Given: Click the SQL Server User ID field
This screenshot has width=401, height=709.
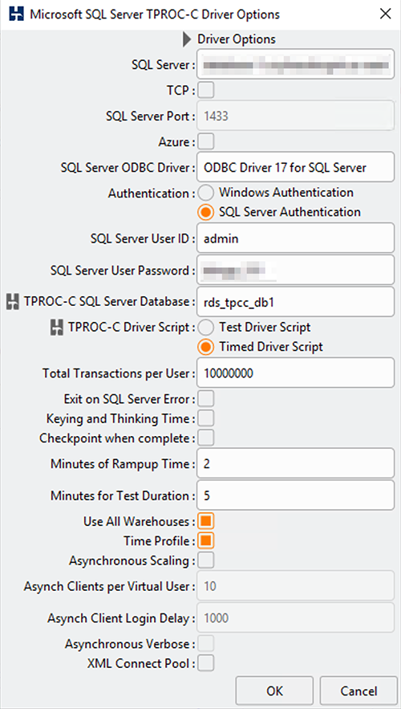Looking at the screenshot, I should coord(295,238).
